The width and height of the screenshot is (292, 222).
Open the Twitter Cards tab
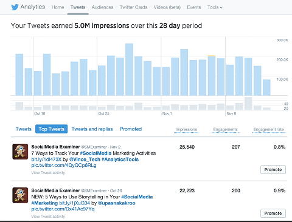coord(133,7)
